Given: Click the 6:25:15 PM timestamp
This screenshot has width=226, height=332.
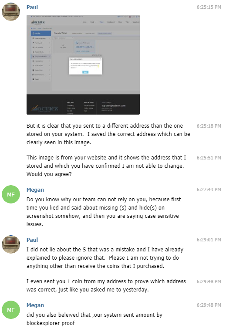Looking at the screenshot, I should pos(209,7).
